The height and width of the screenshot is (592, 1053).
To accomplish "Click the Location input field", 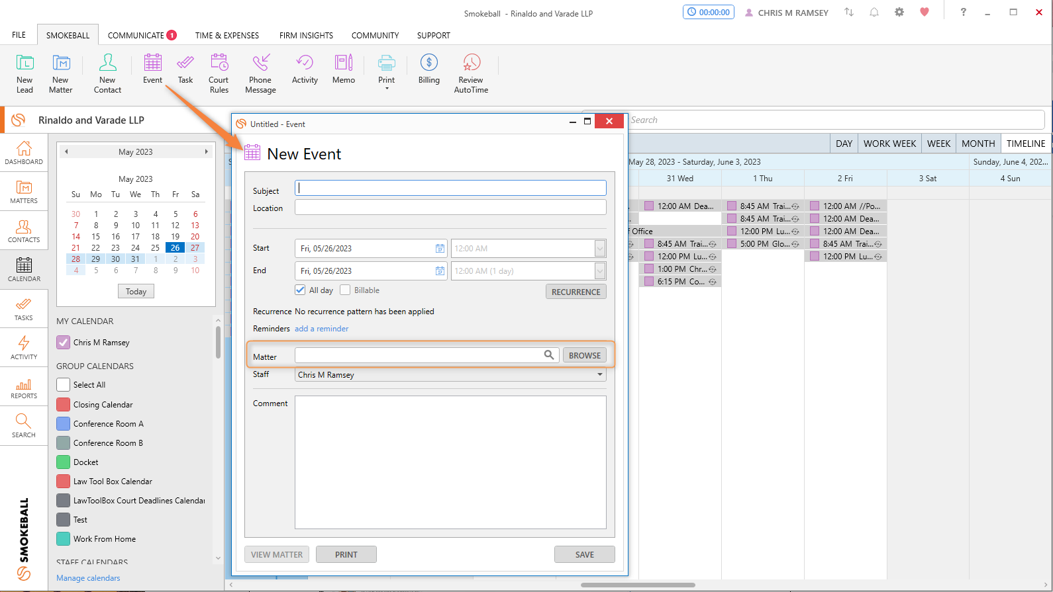I will (450, 208).
